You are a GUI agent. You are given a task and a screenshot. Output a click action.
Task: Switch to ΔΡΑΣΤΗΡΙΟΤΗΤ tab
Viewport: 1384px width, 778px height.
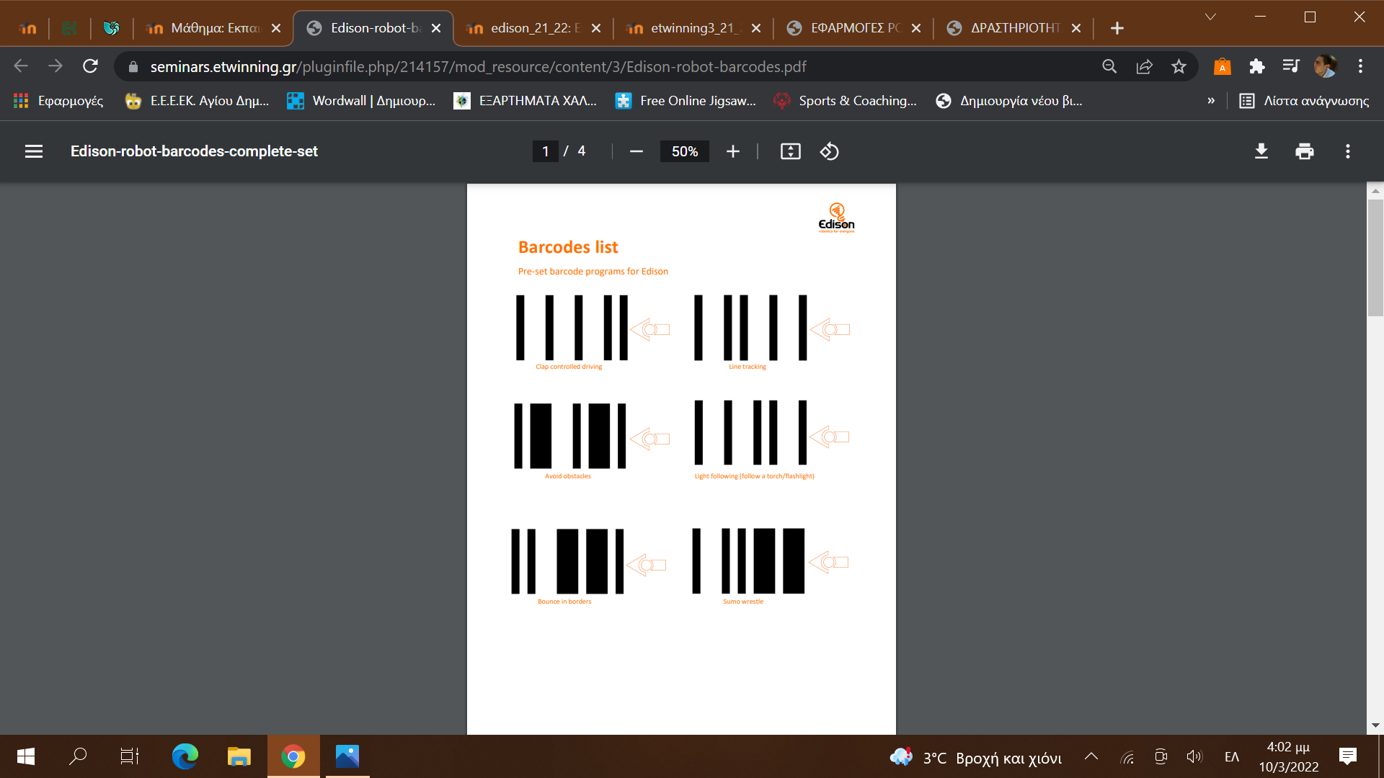[1014, 28]
